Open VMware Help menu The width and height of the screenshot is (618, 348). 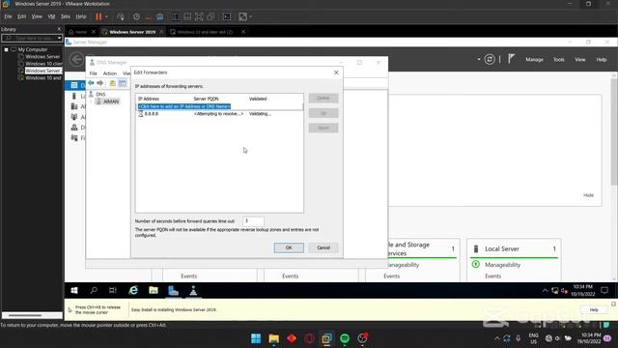(81, 16)
